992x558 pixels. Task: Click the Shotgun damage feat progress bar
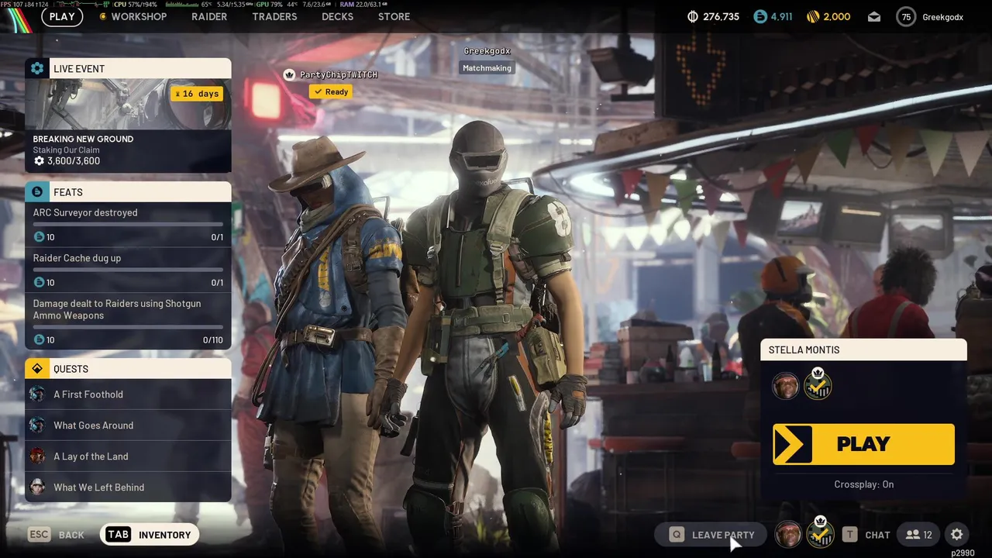click(x=128, y=327)
